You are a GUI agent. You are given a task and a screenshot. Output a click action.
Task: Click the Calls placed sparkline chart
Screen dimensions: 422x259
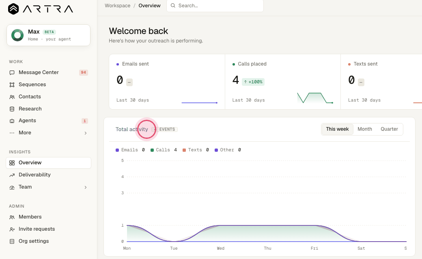pos(315,98)
